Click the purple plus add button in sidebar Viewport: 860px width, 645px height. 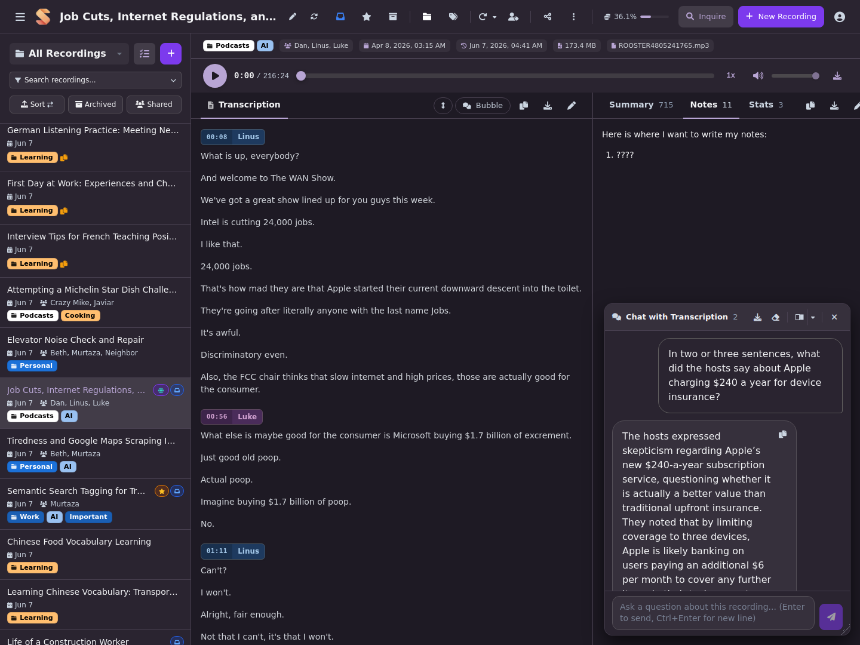(171, 54)
